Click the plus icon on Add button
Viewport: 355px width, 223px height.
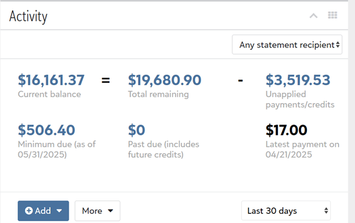(29, 211)
